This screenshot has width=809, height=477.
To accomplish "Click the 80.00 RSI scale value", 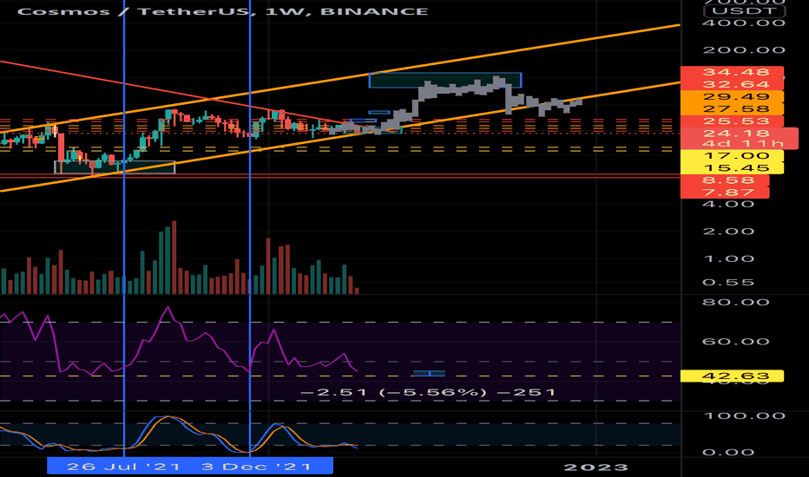I will click(x=736, y=302).
